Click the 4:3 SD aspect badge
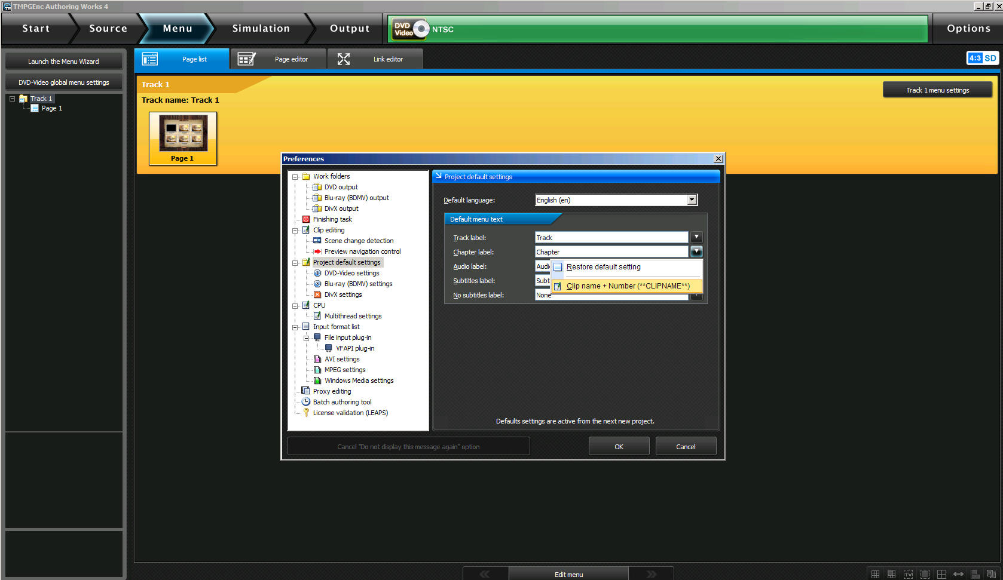 [x=982, y=58]
